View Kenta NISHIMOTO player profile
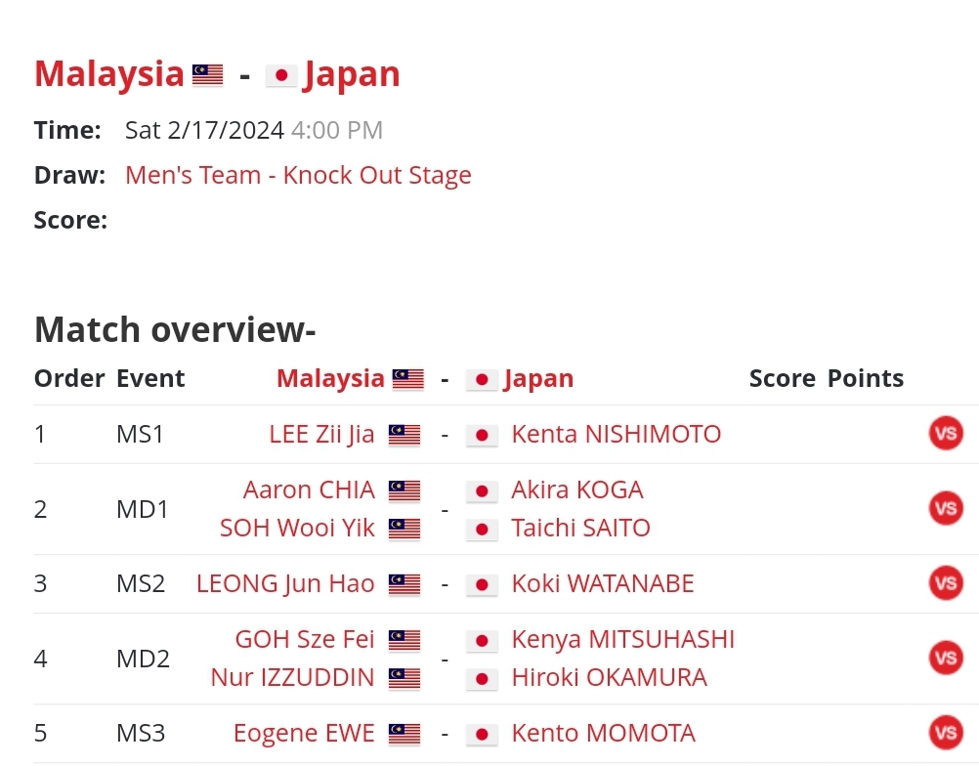Screen dimensions: 979x766 (617, 434)
